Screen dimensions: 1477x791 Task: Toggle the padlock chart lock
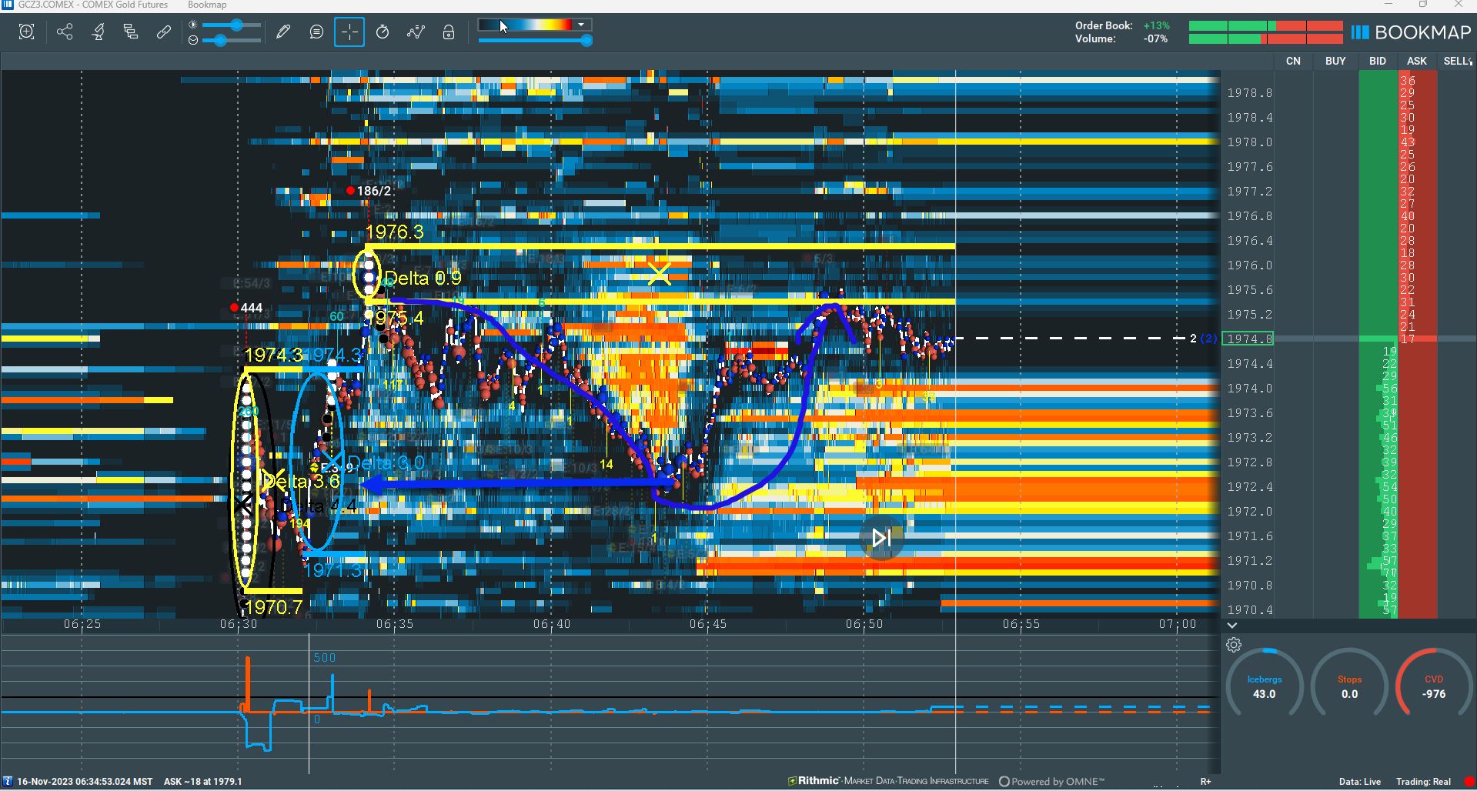click(449, 32)
